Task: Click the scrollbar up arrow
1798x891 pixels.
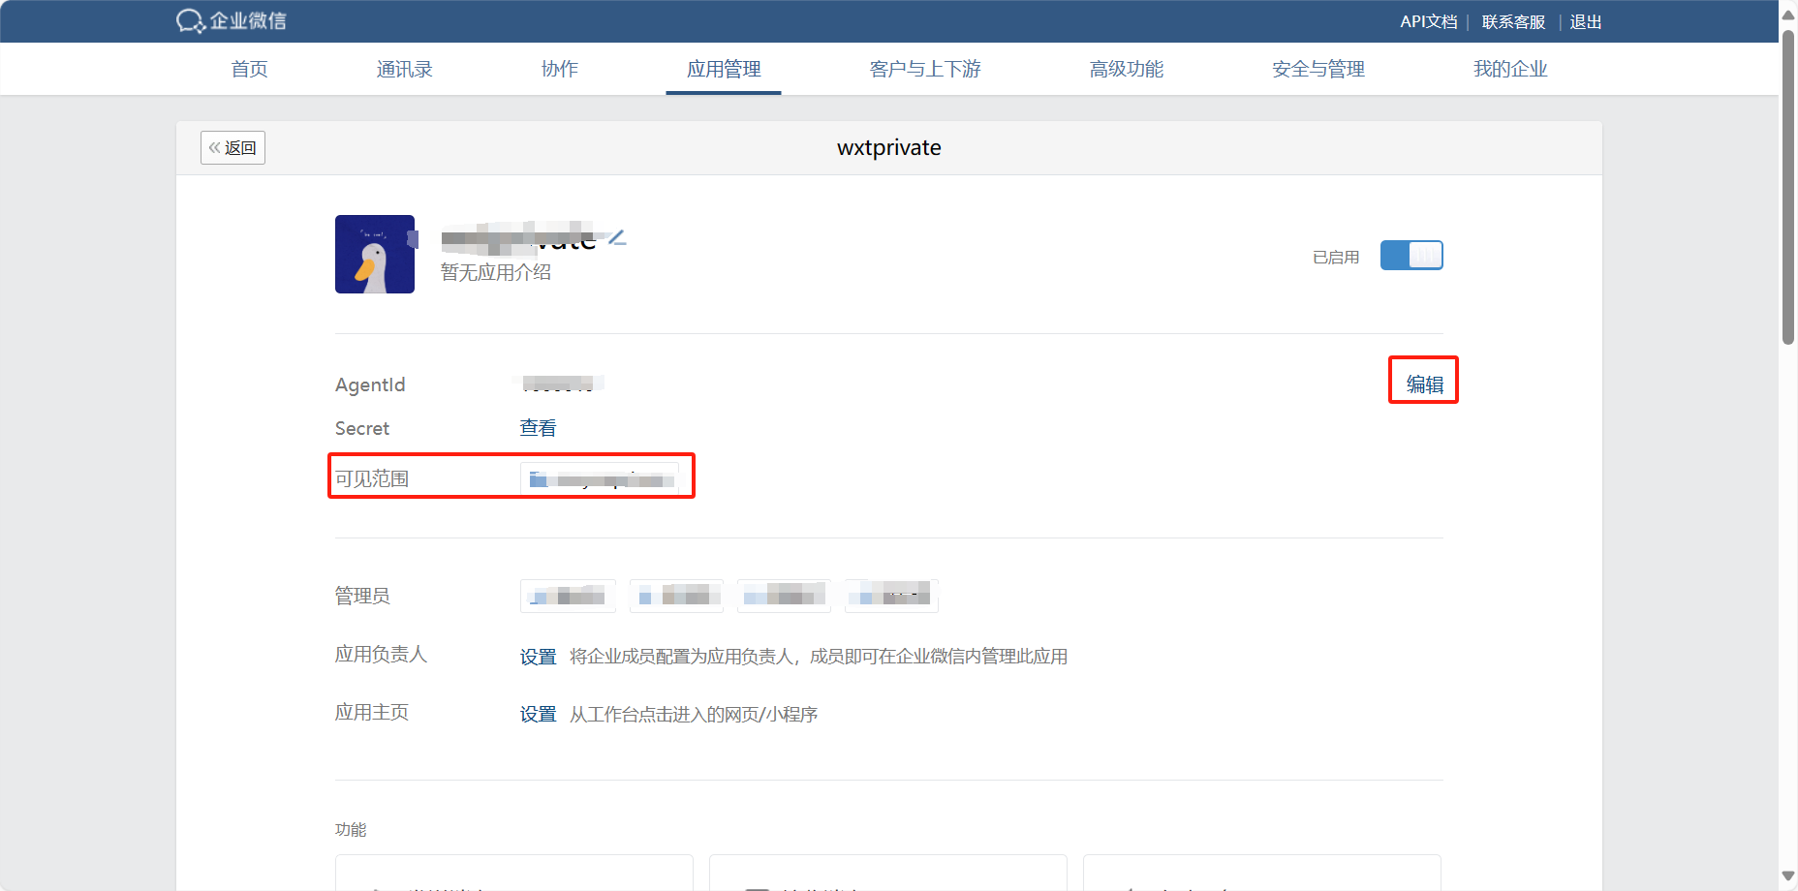Action: [x=1788, y=14]
